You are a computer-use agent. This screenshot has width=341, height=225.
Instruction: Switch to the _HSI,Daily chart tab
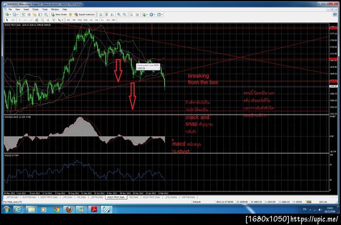tap(67, 197)
